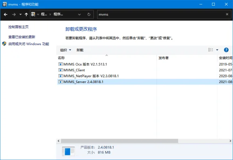The height and width of the screenshot is (160, 233).
Task: Click the address bar control panel icon
Action: 33,15
